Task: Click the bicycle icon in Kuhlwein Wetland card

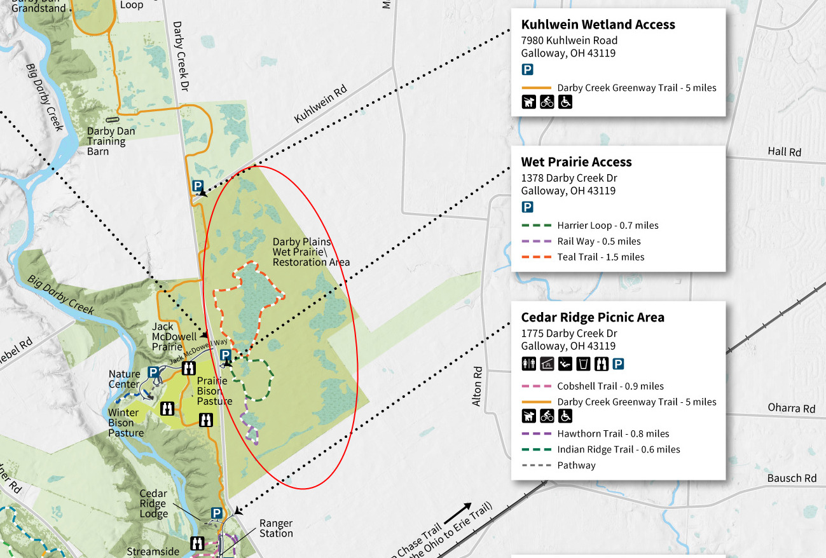Action: click(x=547, y=102)
